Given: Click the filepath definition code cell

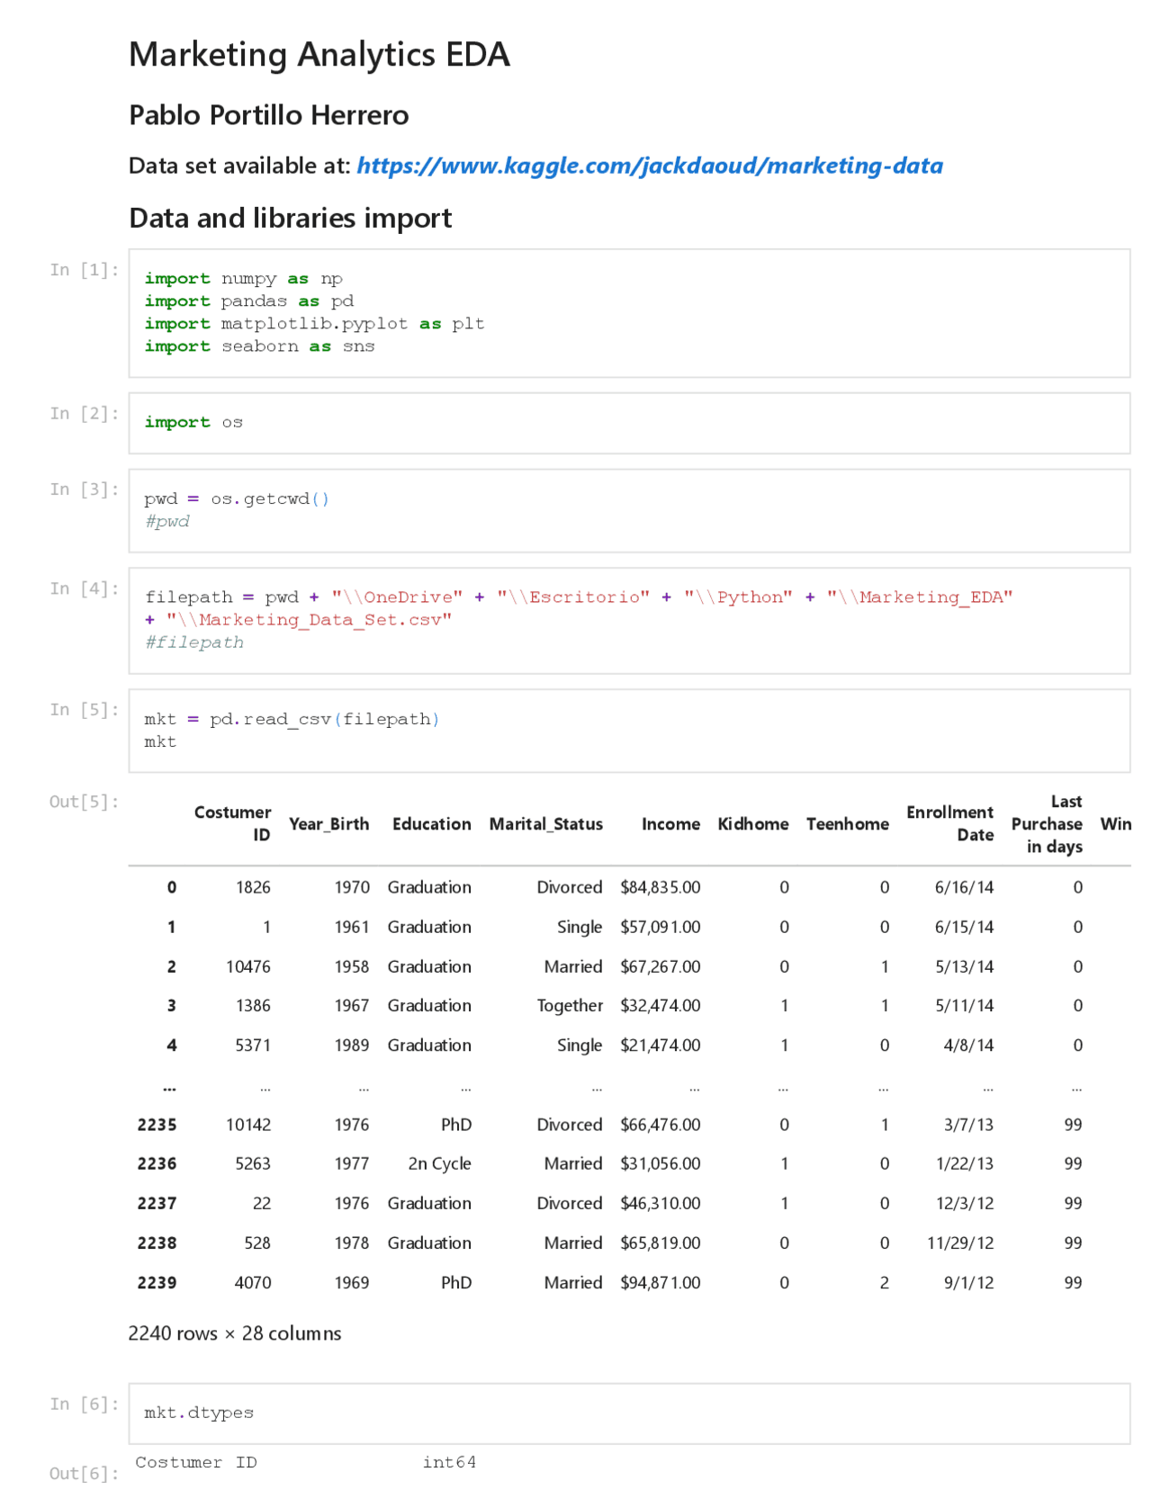Looking at the screenshot, I should pos(628,619).
